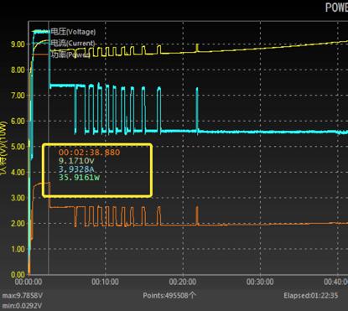
Task: Click the min:0.0292V status value
Action: 22,306
